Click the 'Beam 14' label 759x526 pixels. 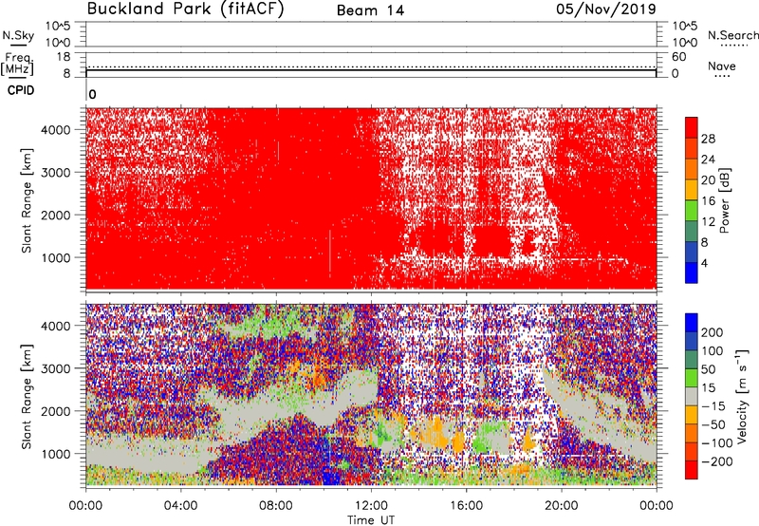[x=370, y=10]
